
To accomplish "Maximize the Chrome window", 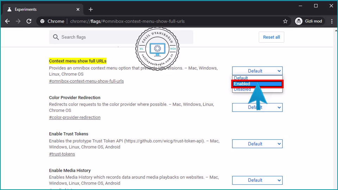I will pyautogui.click(x=316, y=6).
